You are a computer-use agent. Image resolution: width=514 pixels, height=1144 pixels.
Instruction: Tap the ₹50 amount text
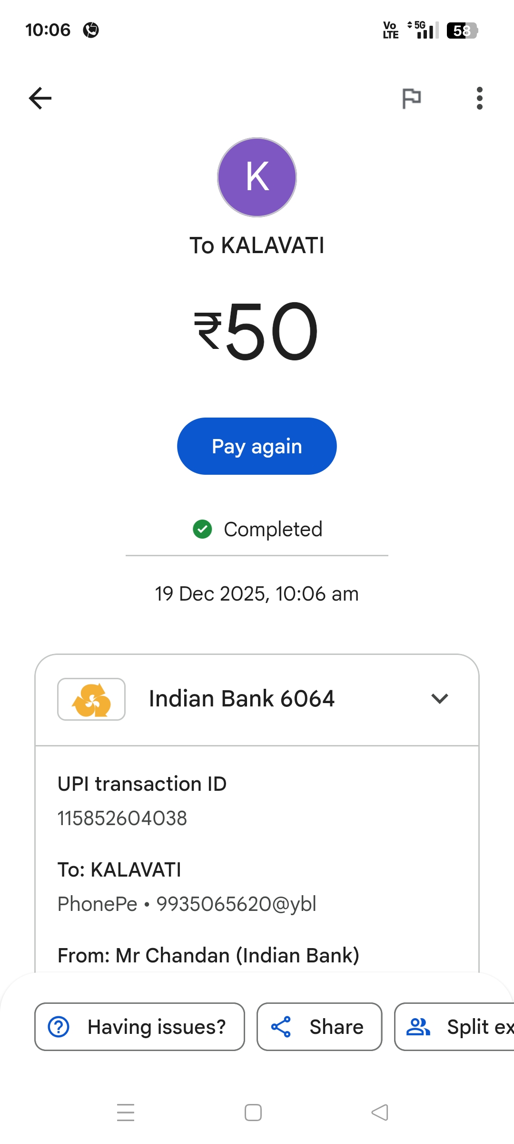[x=257, y=331]
